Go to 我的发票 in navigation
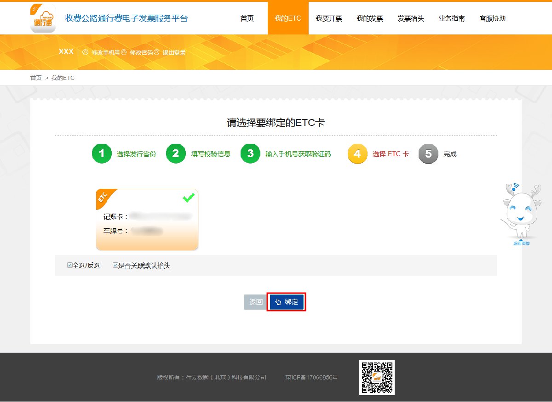Image resolution: width=552 pixels, height=402 pixels. pos(370,18)
